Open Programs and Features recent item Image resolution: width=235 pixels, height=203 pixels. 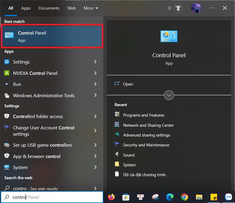(x=144, y=115)
